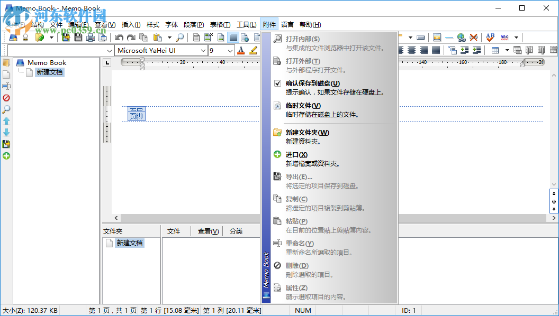Viewport: 559px width, 316px height.
Task: Click the AB spell check icon
Action: (490, 38)
